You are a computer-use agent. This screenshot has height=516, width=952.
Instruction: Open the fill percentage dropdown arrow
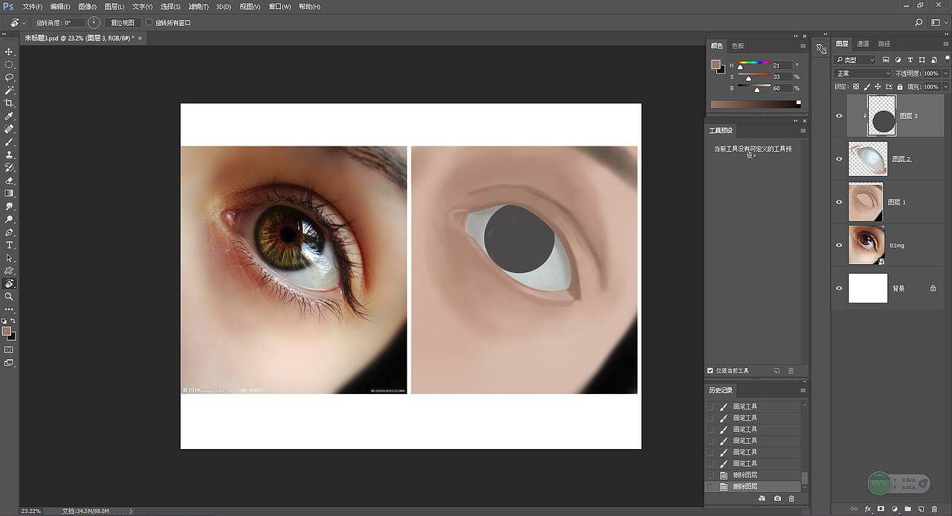[945, 87]
